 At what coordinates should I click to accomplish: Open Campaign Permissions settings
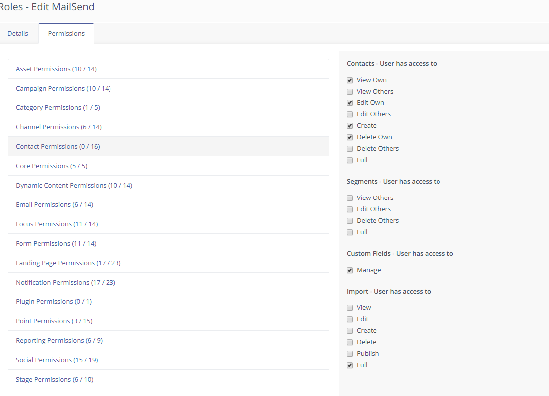(63, 88)
